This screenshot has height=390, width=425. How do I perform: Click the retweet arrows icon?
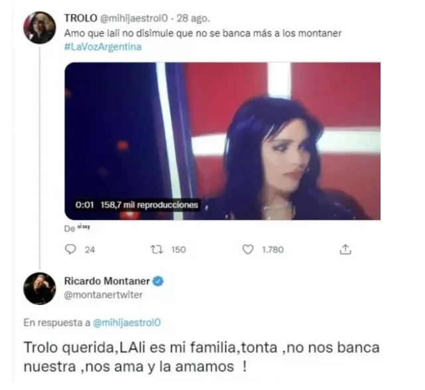click(157, 249)
